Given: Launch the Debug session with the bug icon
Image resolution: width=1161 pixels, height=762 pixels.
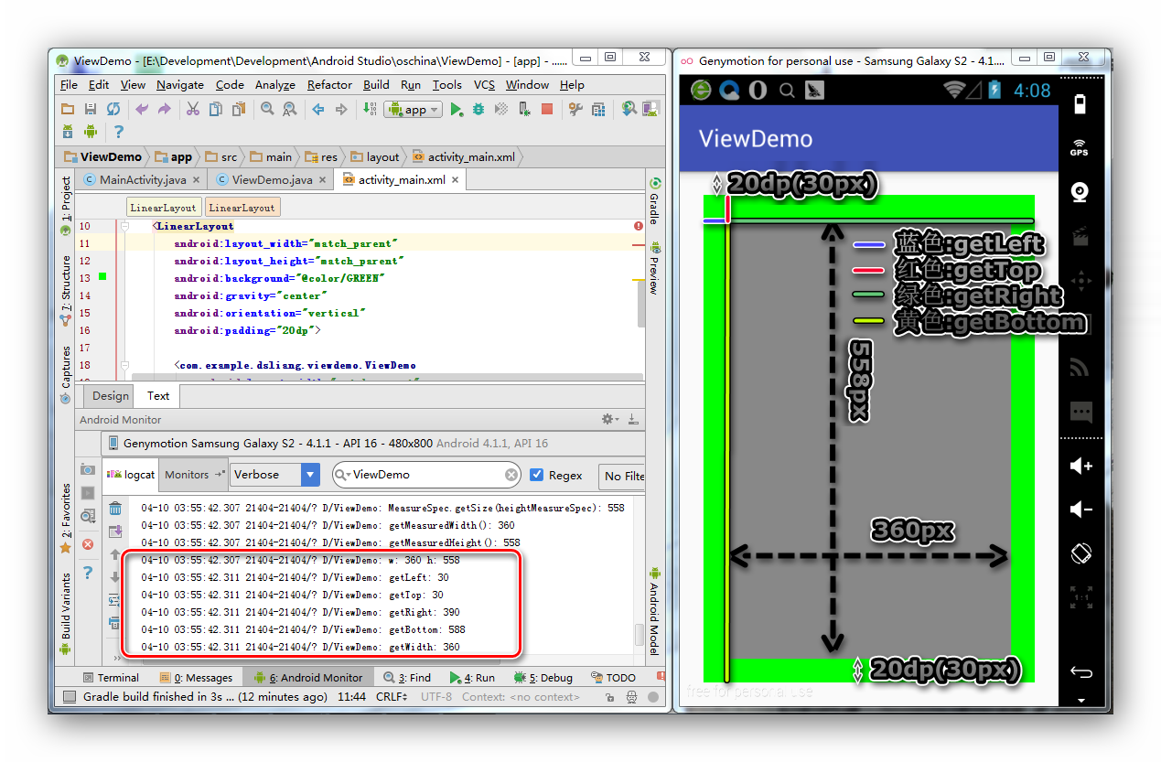Looking at the screenshot, I should coord(478,108).
